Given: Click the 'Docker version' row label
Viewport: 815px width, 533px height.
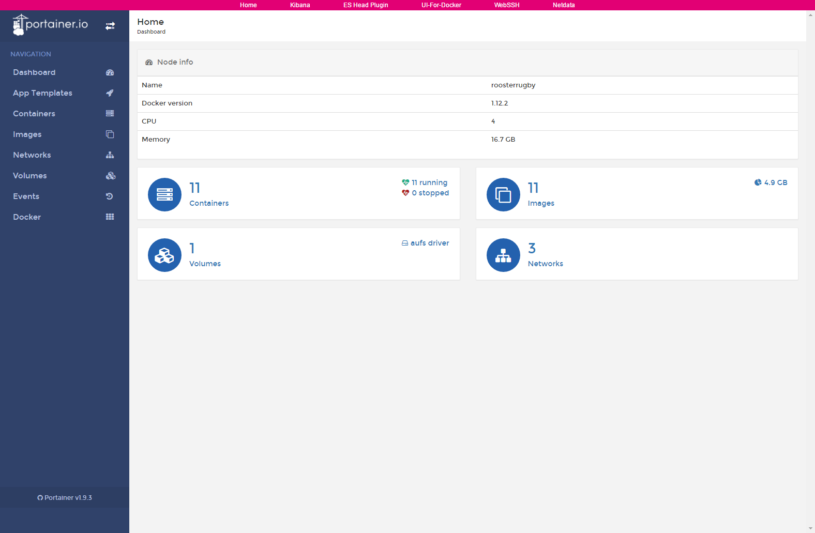Looking at the screenshot, I should tap(167, 103).
